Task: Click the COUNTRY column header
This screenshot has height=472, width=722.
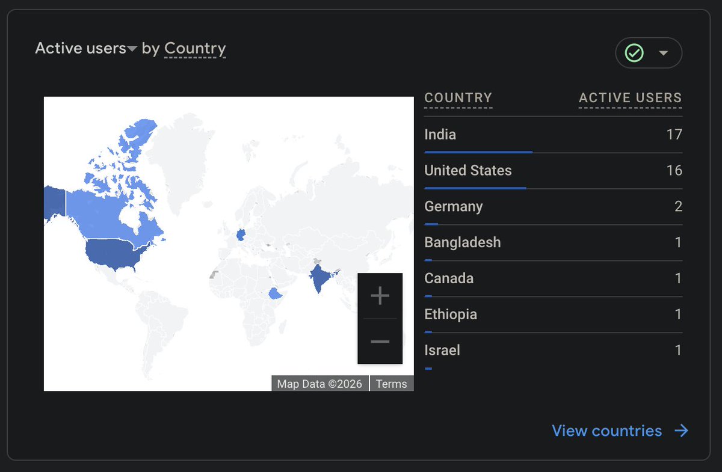Action: point(458,97)
